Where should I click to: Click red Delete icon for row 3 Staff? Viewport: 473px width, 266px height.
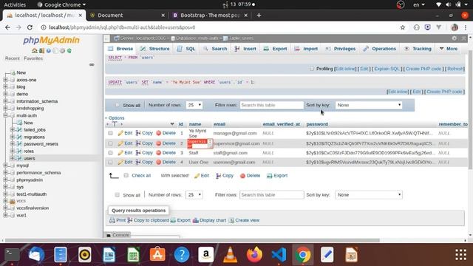(x=159, y=153)
